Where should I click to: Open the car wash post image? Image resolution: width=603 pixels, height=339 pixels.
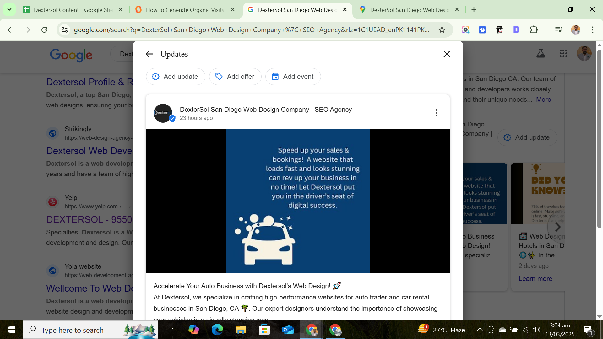point(298,201)
